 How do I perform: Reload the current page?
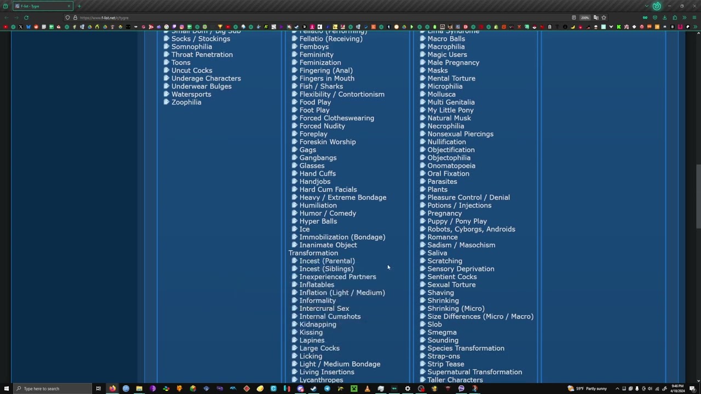pyautogui.click(x=26, y=18)
